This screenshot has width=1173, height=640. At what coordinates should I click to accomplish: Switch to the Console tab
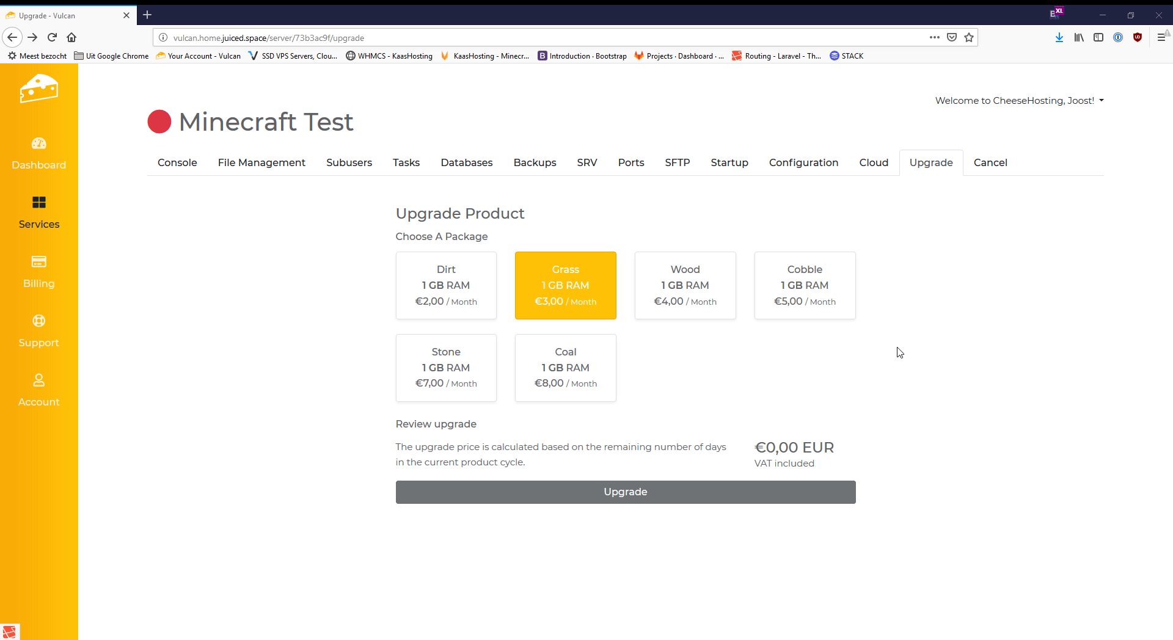click(x=177, y=162)
